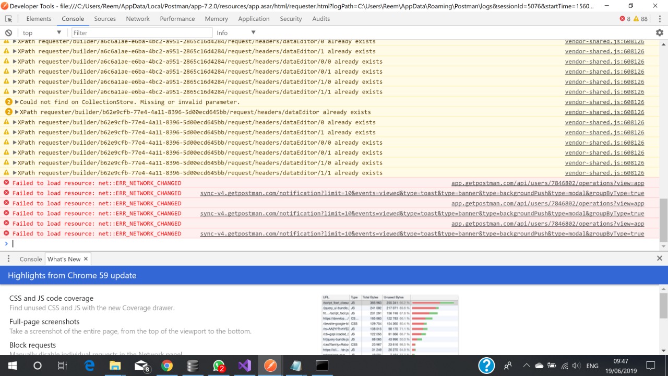Viewport: 668px width, 376px height.
Task: Open the Security tab
Action: coord(291,19)
